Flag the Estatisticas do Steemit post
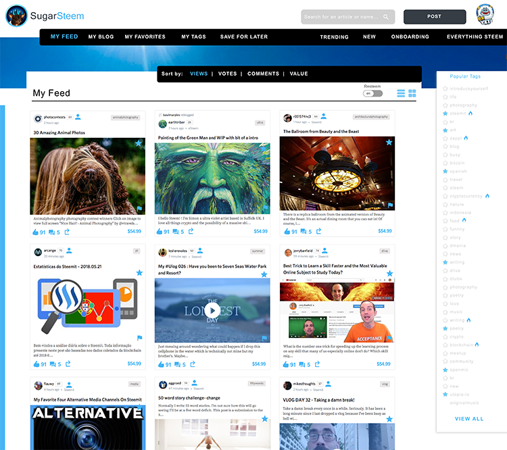The image size is (507, 450). (x=140, y=338)
